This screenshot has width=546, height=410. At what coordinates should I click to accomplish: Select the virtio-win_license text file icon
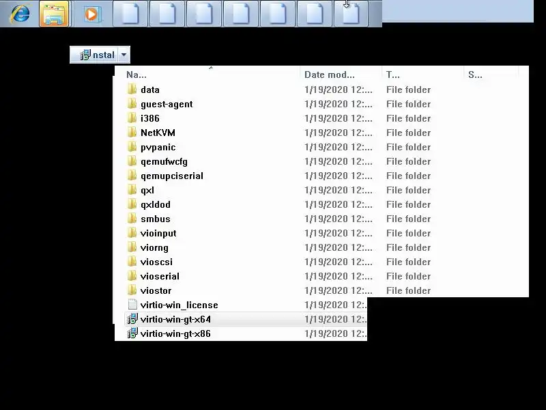(132, 304)
